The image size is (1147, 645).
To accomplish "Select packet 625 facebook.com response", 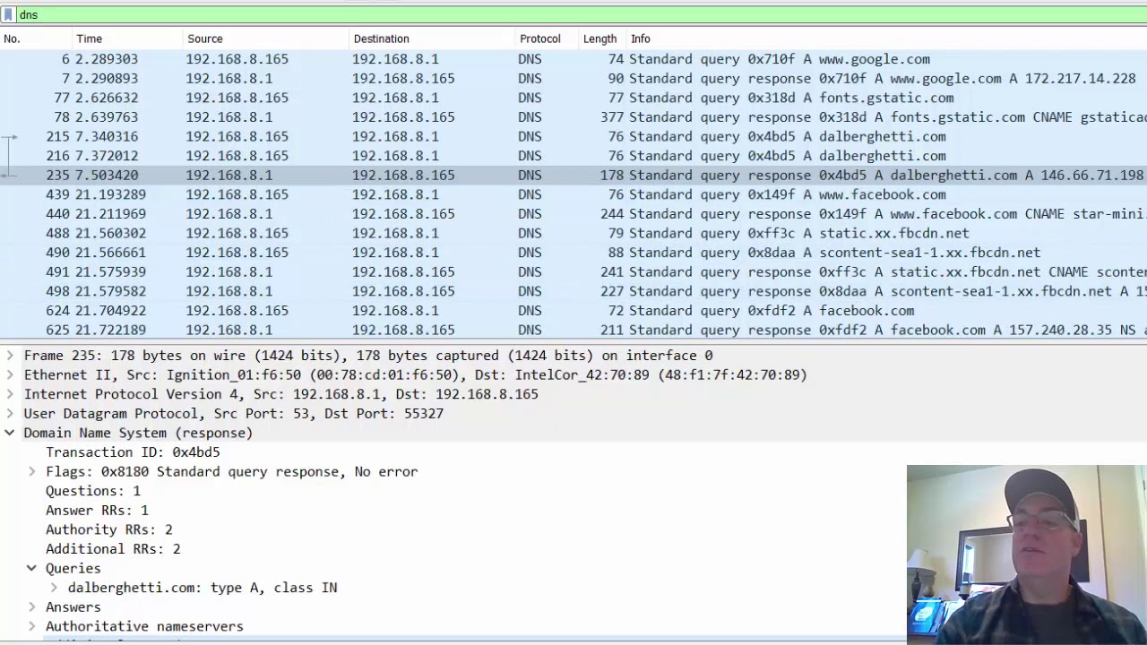I will (x=573, y=330).
